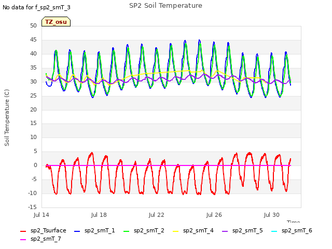The image size is (332, 249).
Task: Click the 20 y-axis tick label
Action: pos(33,109)
